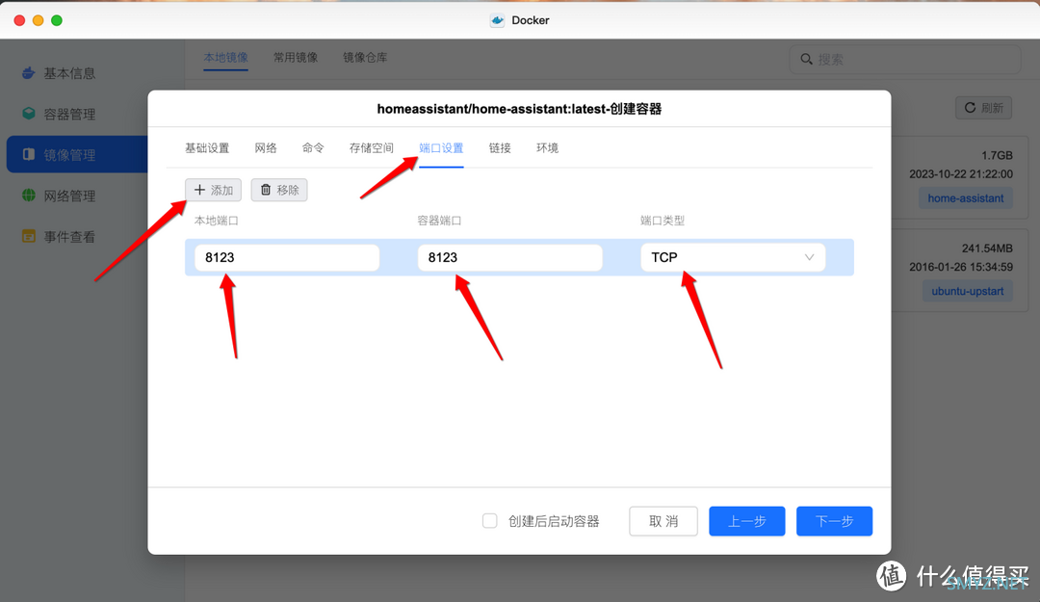Screen dimensions: 1040x602
Task: Select the 端口设置 tab
Action: pyautogui.click(x=441, y=148)
